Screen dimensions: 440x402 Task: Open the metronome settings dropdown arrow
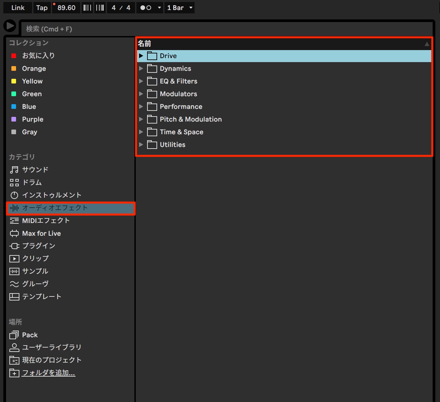[x=159, y=8]
